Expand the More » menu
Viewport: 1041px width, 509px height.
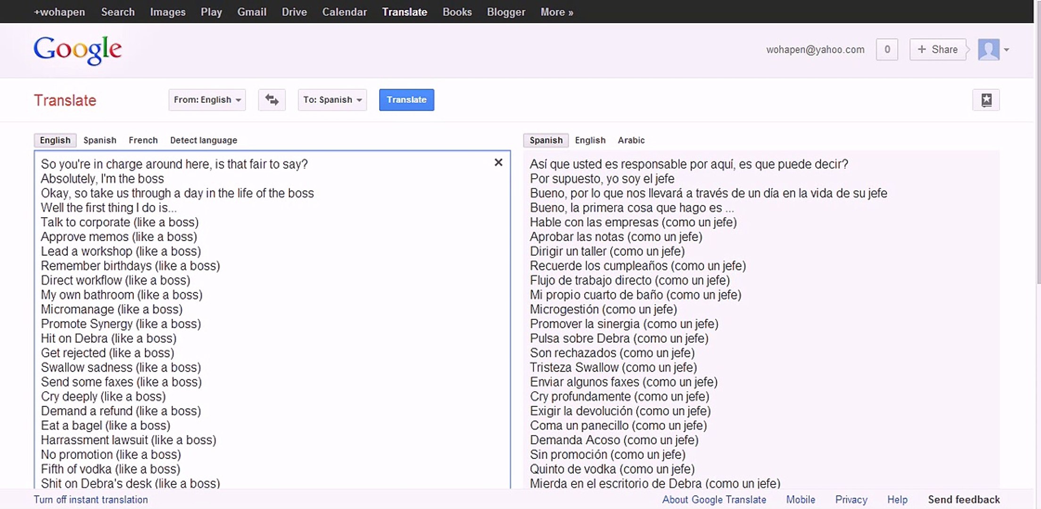557,12
